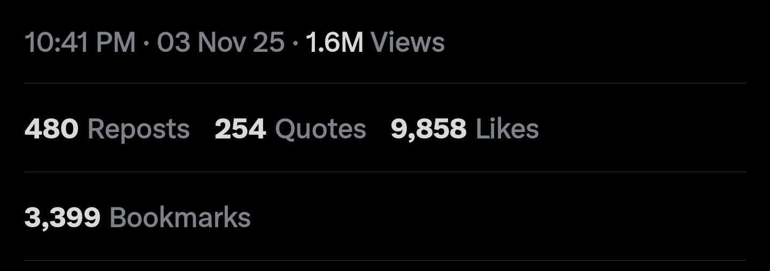Click the 3,399 bookmark count number
770x271 pixels.
tap(63, 218)
